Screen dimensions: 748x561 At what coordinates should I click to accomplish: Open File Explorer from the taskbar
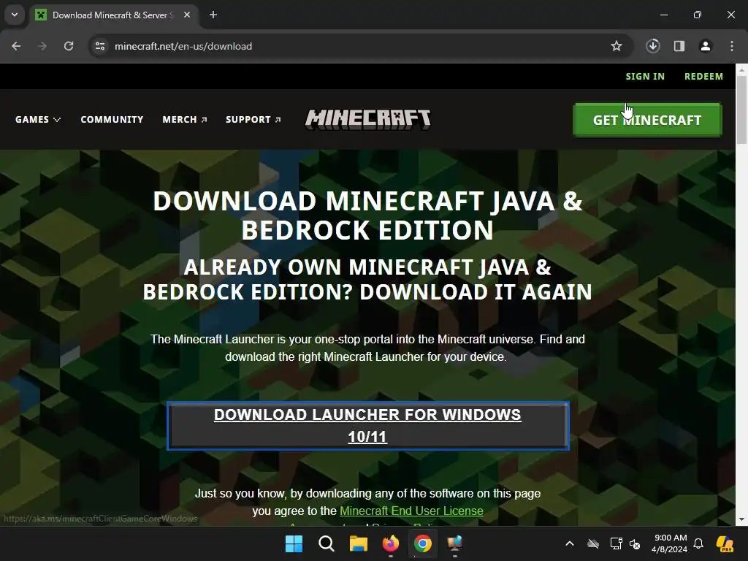coord(358,543)
